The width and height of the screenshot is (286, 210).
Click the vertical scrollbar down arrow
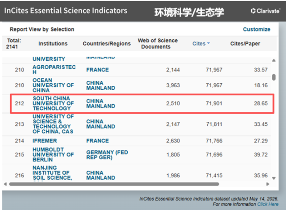pos(273,178)
